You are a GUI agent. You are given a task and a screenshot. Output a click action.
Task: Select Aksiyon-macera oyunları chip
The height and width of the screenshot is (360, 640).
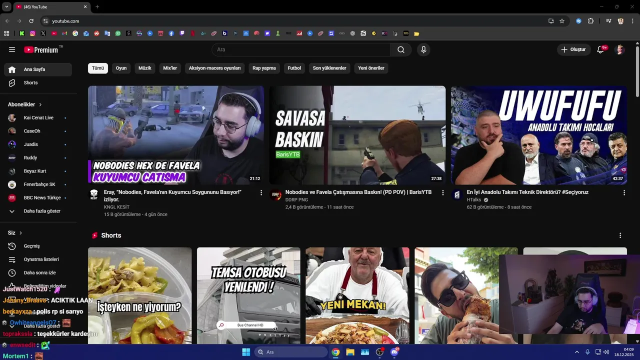click(x=214, y=68)
